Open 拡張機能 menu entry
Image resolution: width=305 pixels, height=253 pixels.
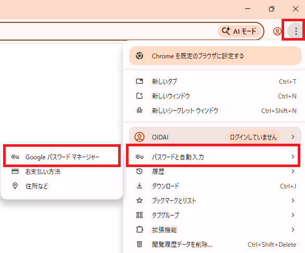coord(215,230)
